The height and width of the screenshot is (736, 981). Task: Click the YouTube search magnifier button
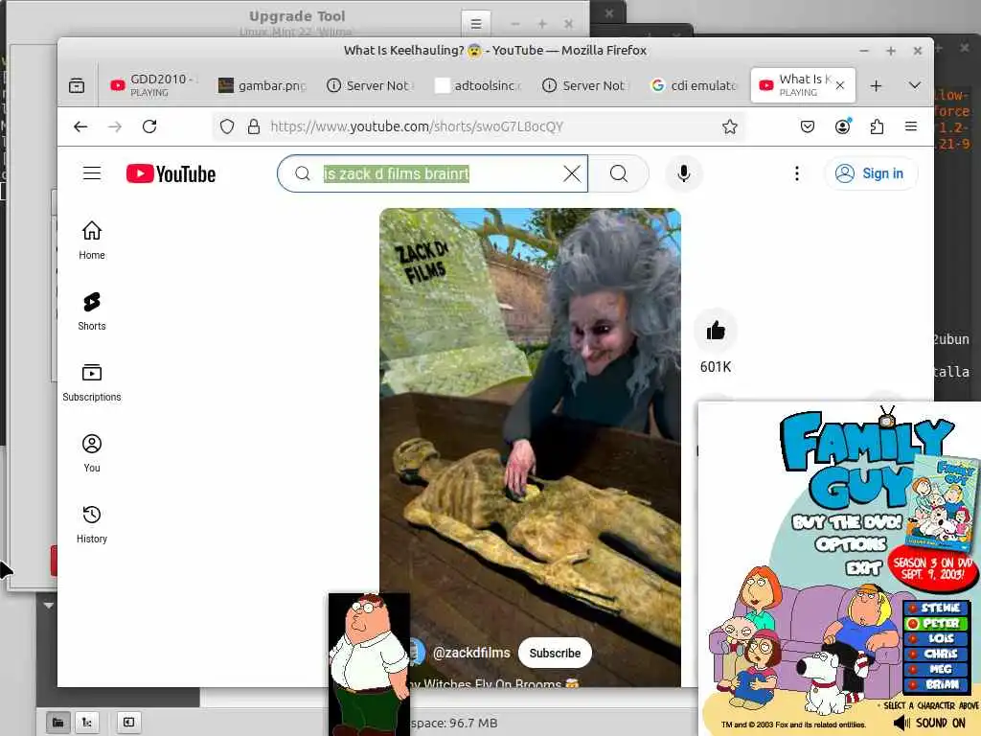[x=618, y=173]
